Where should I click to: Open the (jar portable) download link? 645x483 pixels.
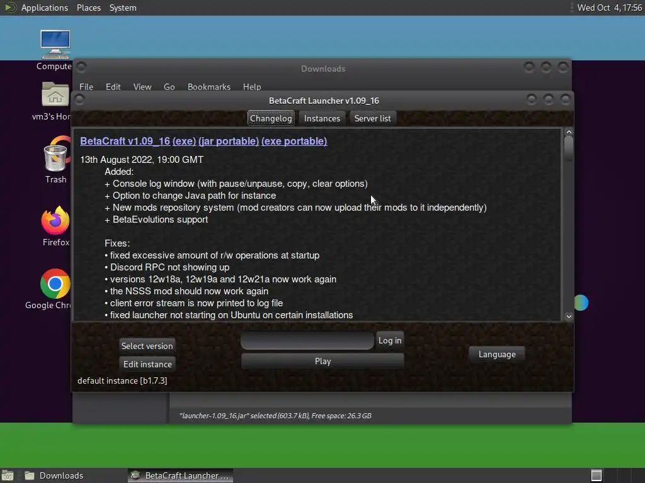tap(229, 141)
